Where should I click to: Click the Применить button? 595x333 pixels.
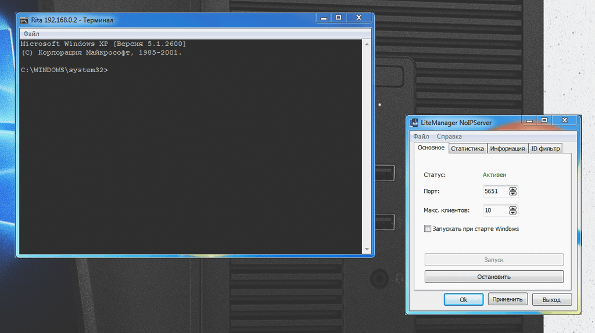507,299
